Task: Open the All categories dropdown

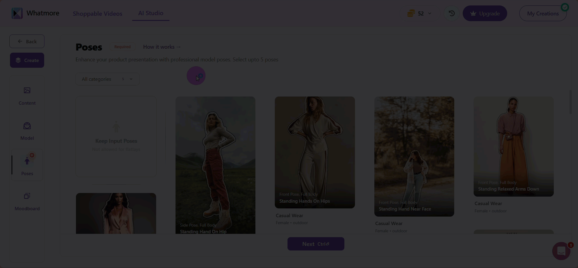Action: 107,79
